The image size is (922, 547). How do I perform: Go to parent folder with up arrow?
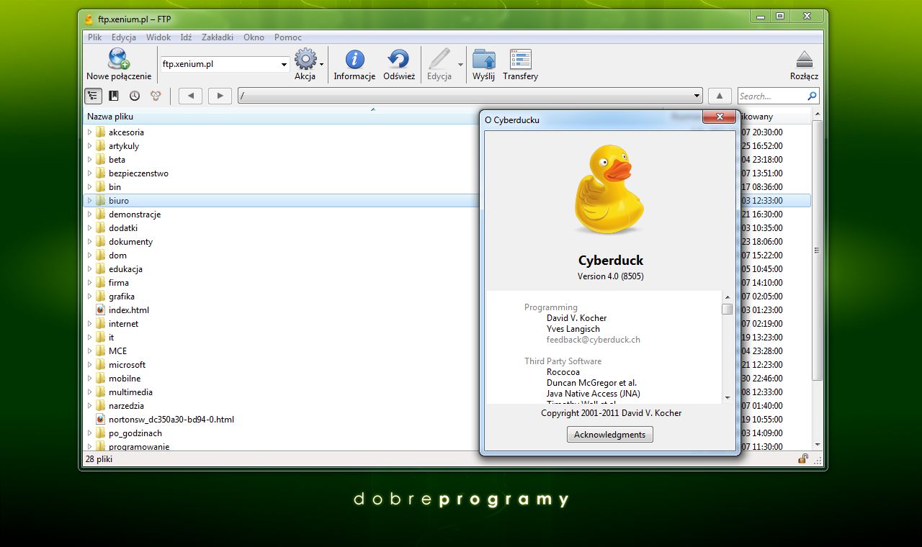pos(720,96)
